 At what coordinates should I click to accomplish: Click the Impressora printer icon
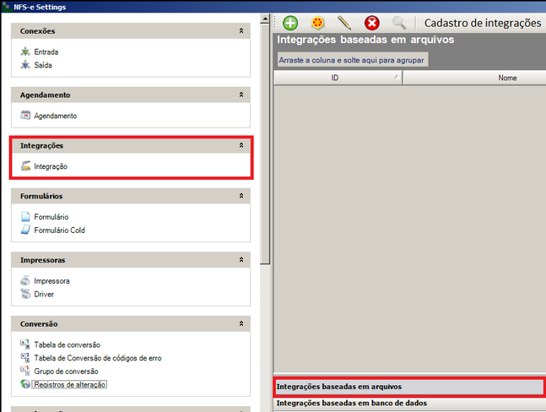(x=25, y=280)
